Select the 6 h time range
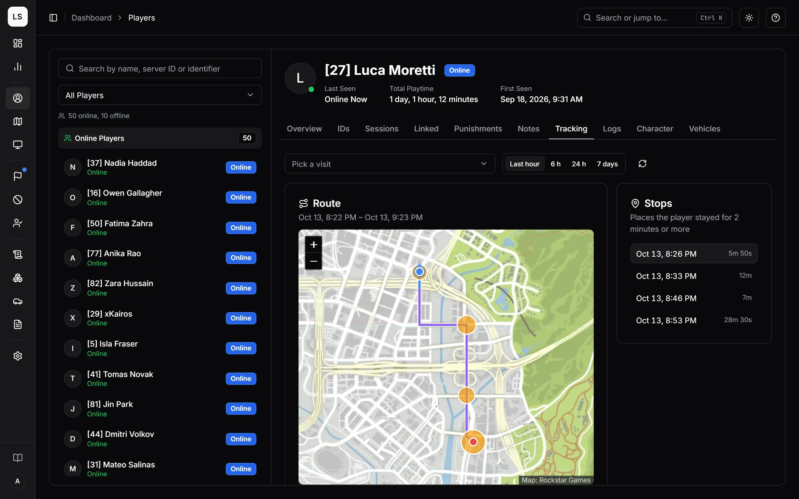 point(555,164)
